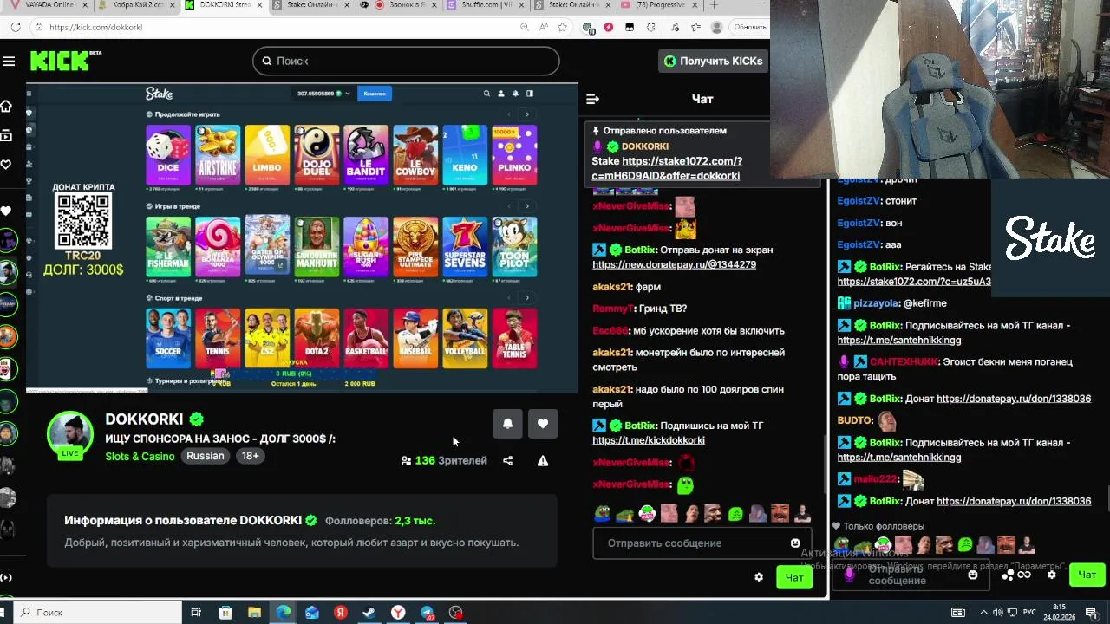Report the stream via warning triangle icon
This screenshot has height=624, width=1110.
(543, 461)
